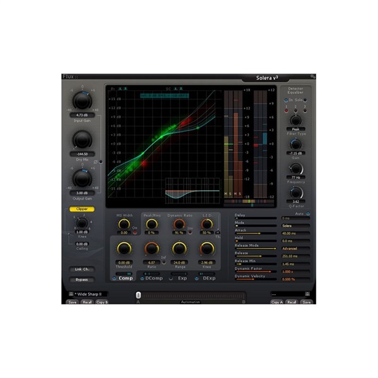Viewport: 378px width, 378px height.
Task: Click the A/B Automation morph slider handle
Action: [x=139, y=295]
